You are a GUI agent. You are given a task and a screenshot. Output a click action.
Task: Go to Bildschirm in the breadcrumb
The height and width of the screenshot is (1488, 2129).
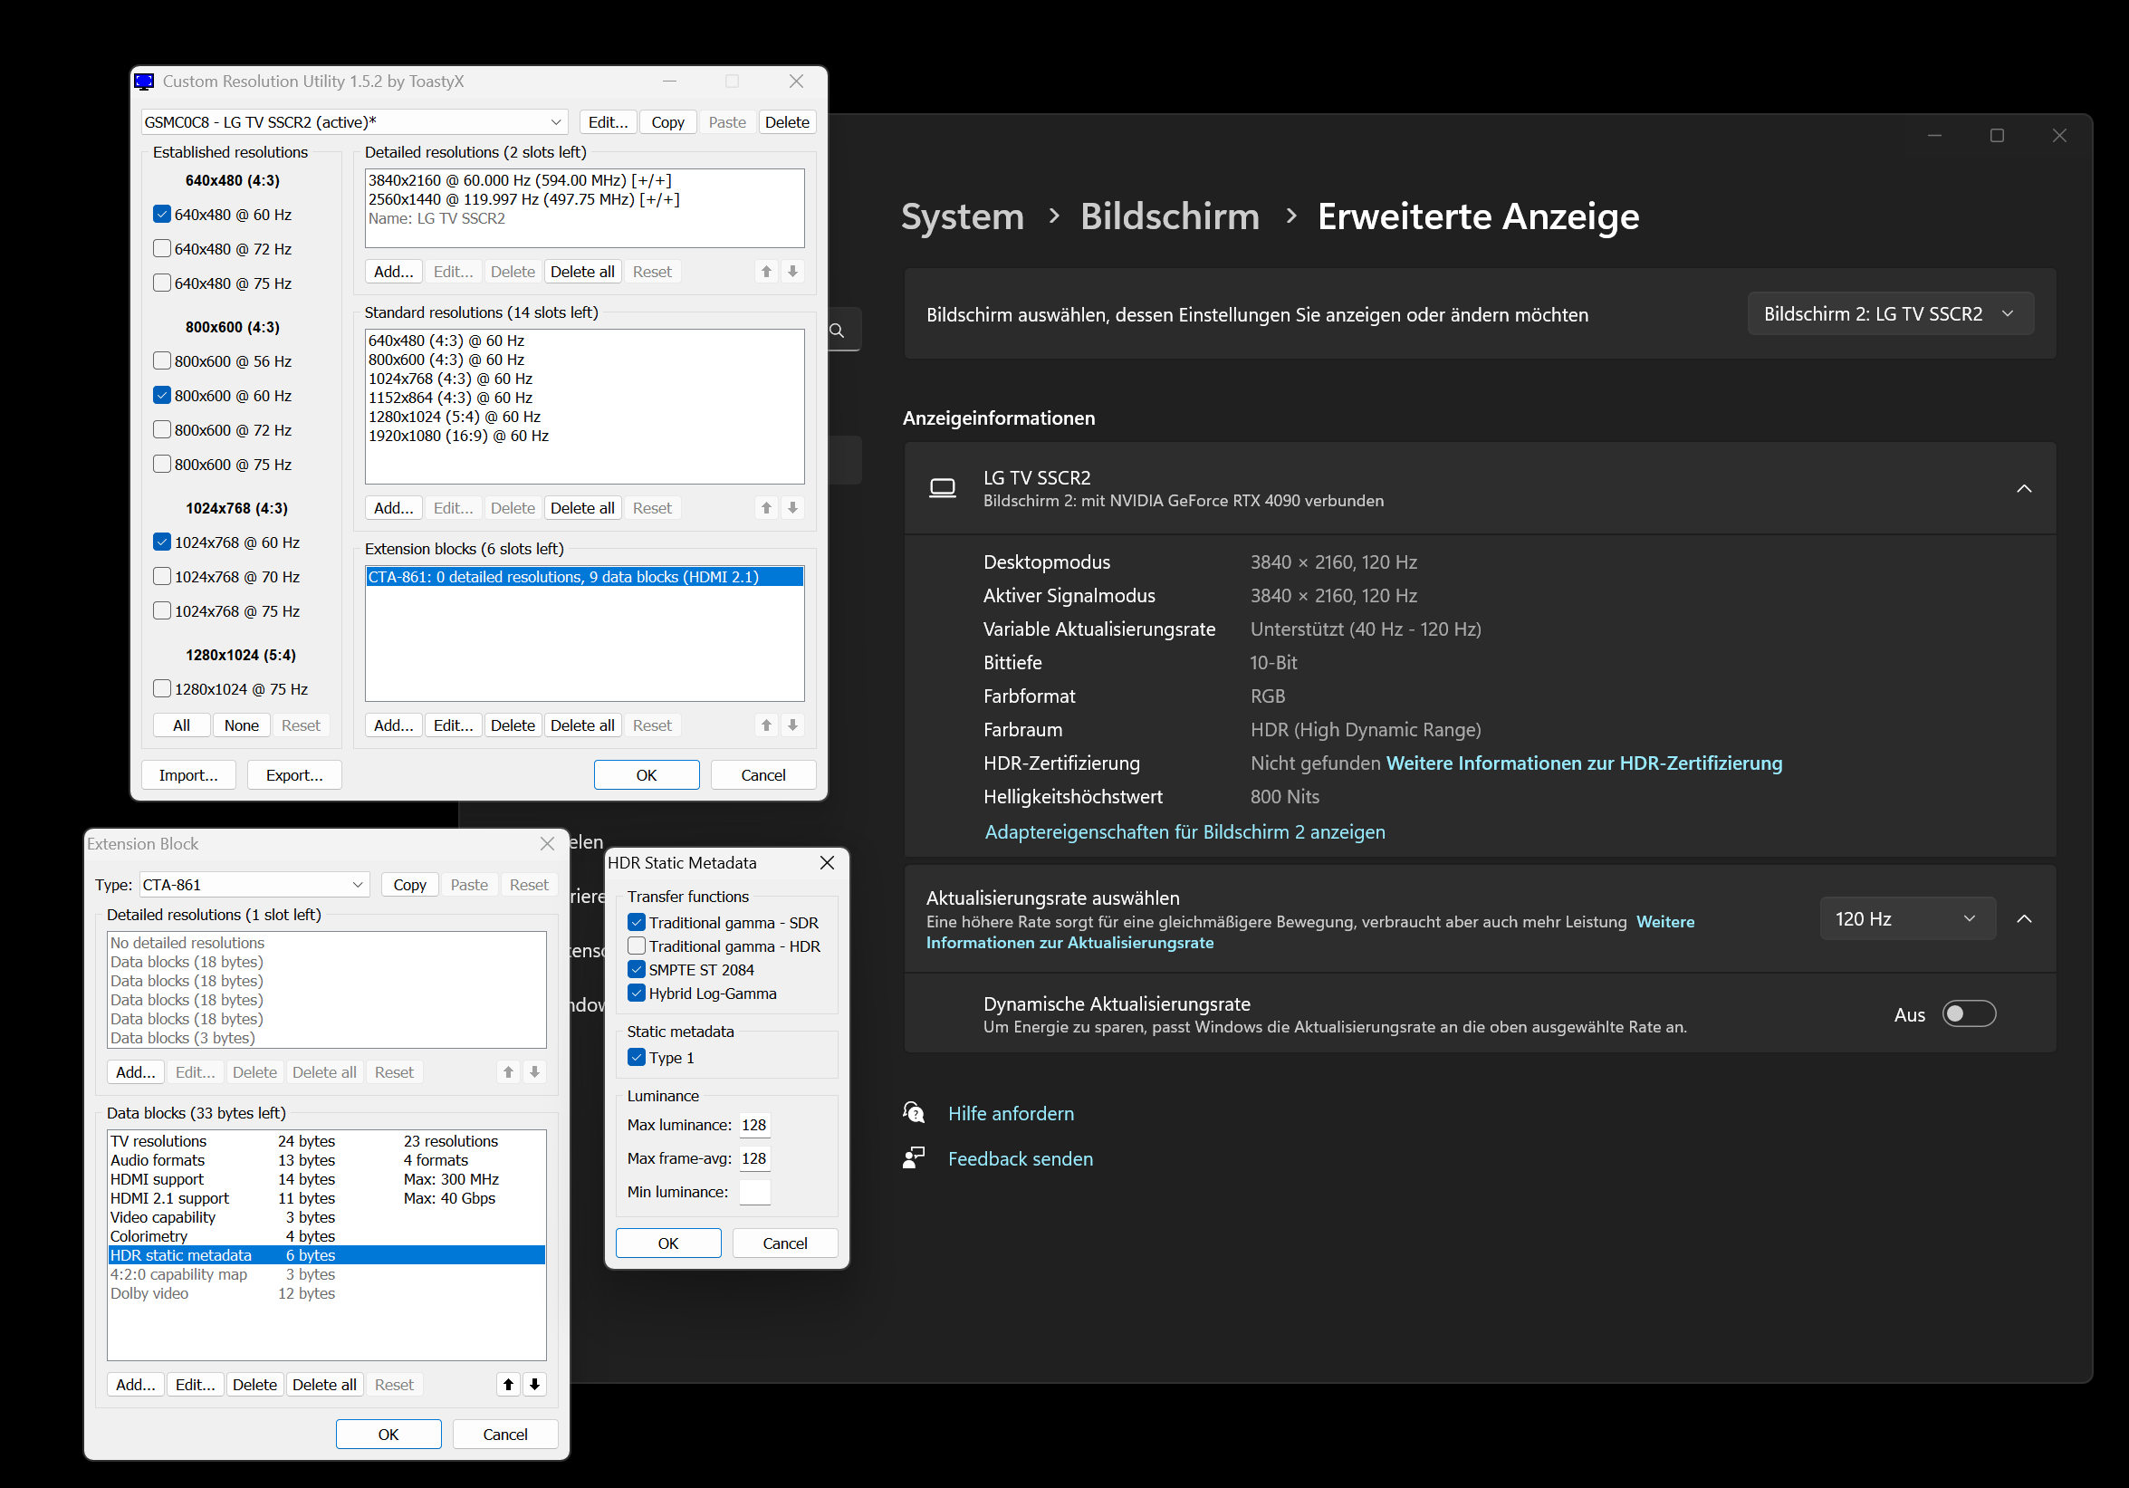(x=1169, y=216)
